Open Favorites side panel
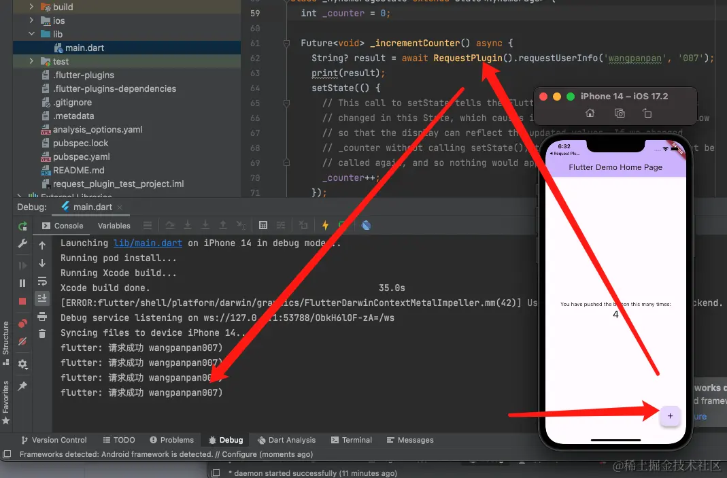Screen dimensions: 727x478 pos(5,402)
